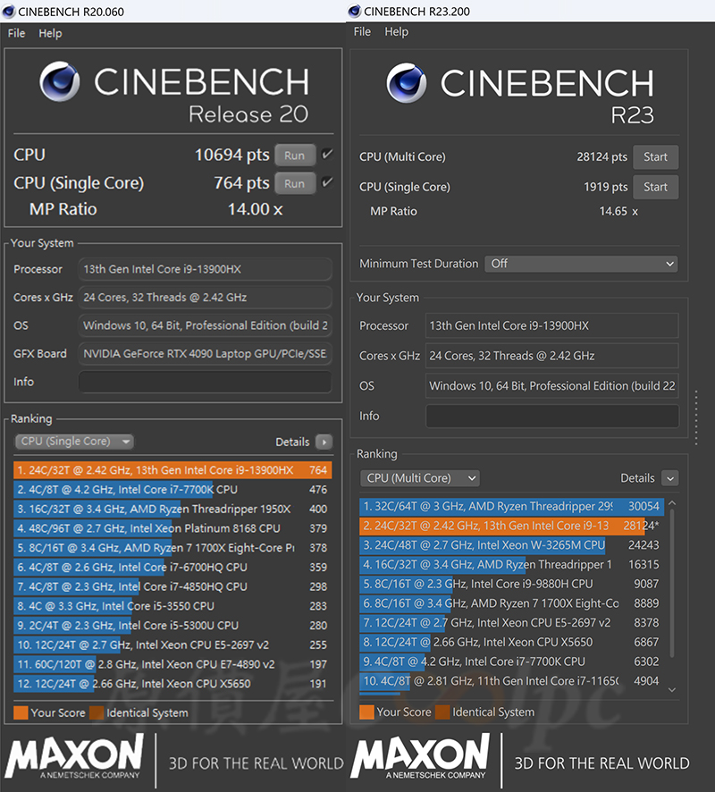Open the Help menu in Cinebench R23
This screenshot has width=715, height=792.
397,32
